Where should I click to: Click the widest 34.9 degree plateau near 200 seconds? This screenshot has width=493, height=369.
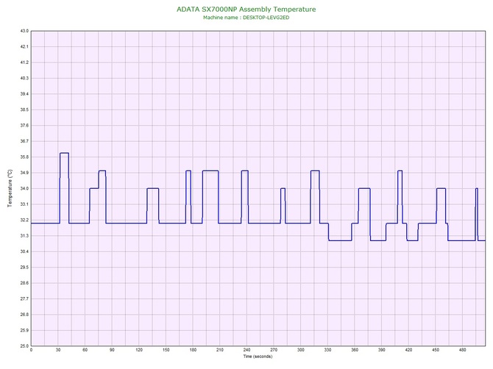(210, 171)
